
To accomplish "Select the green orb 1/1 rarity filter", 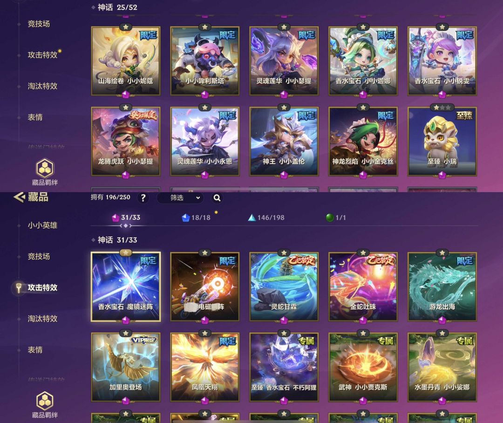I will (336, 218).
